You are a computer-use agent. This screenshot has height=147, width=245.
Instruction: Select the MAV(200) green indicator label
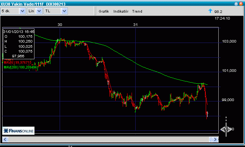[x=20, y=67]
